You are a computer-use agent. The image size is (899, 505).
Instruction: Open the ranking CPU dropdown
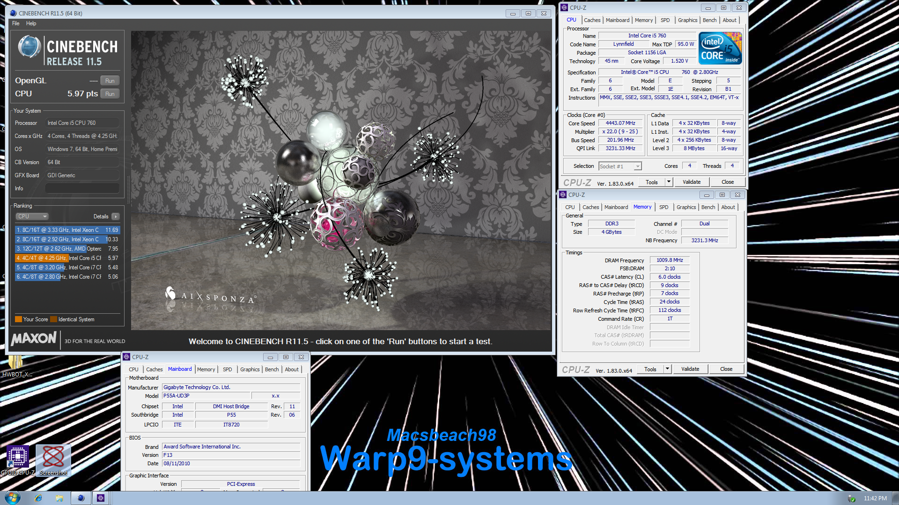point(32,216)
